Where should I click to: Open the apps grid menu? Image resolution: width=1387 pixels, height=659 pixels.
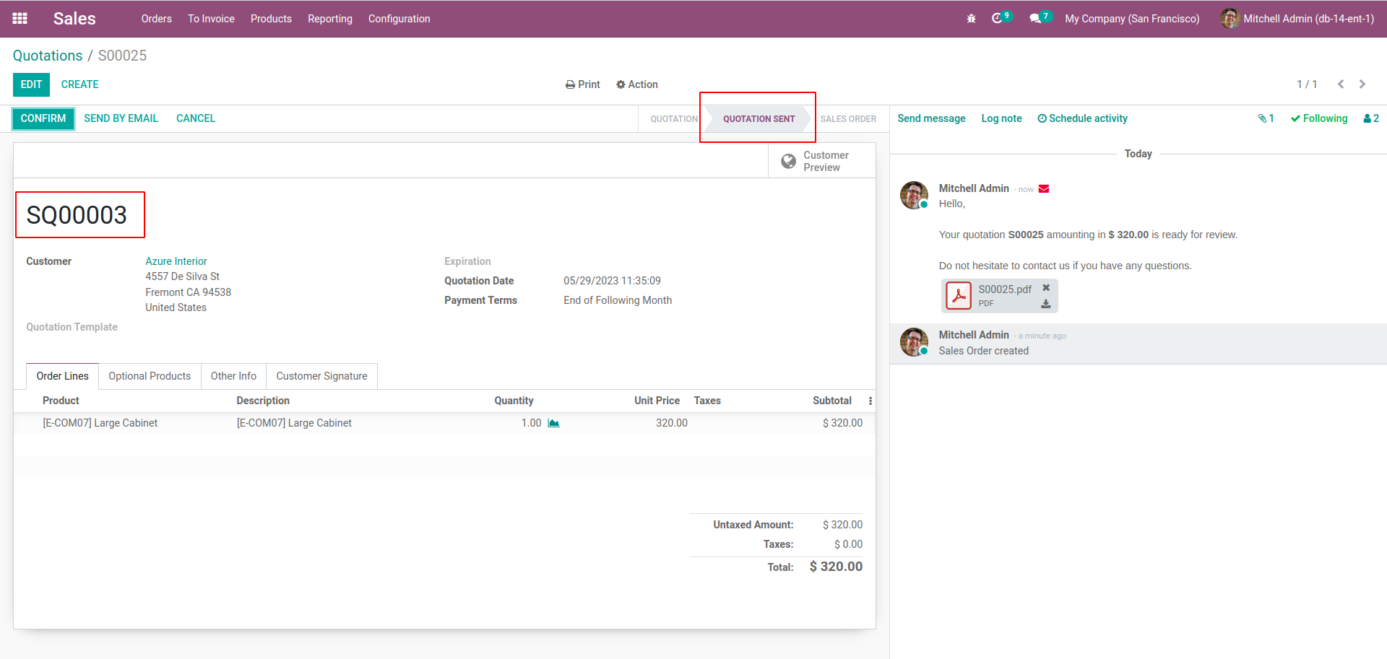tap(20, 19)
